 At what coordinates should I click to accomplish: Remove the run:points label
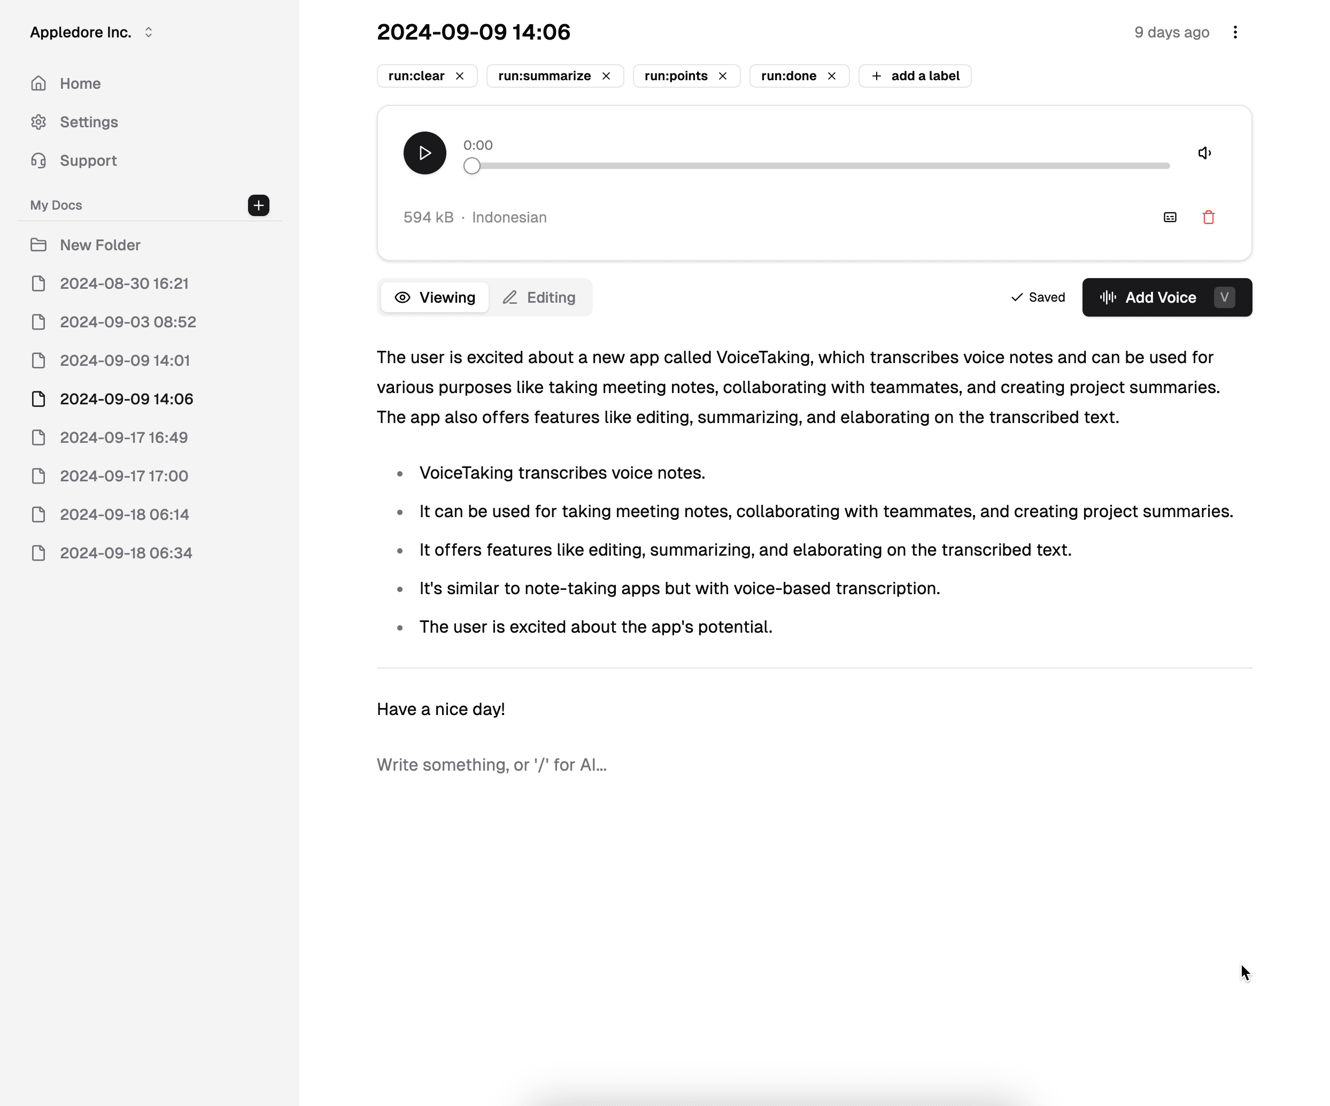pyautogui.click(x=723, y=76)
